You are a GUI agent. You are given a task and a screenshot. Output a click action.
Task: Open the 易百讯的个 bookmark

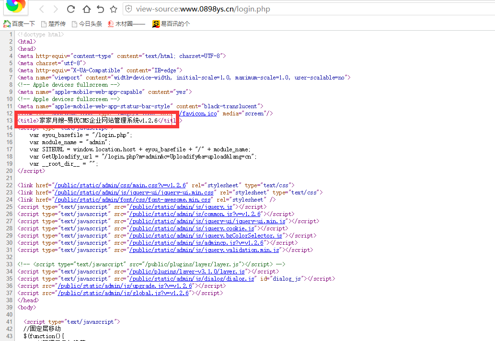(171, 24)
